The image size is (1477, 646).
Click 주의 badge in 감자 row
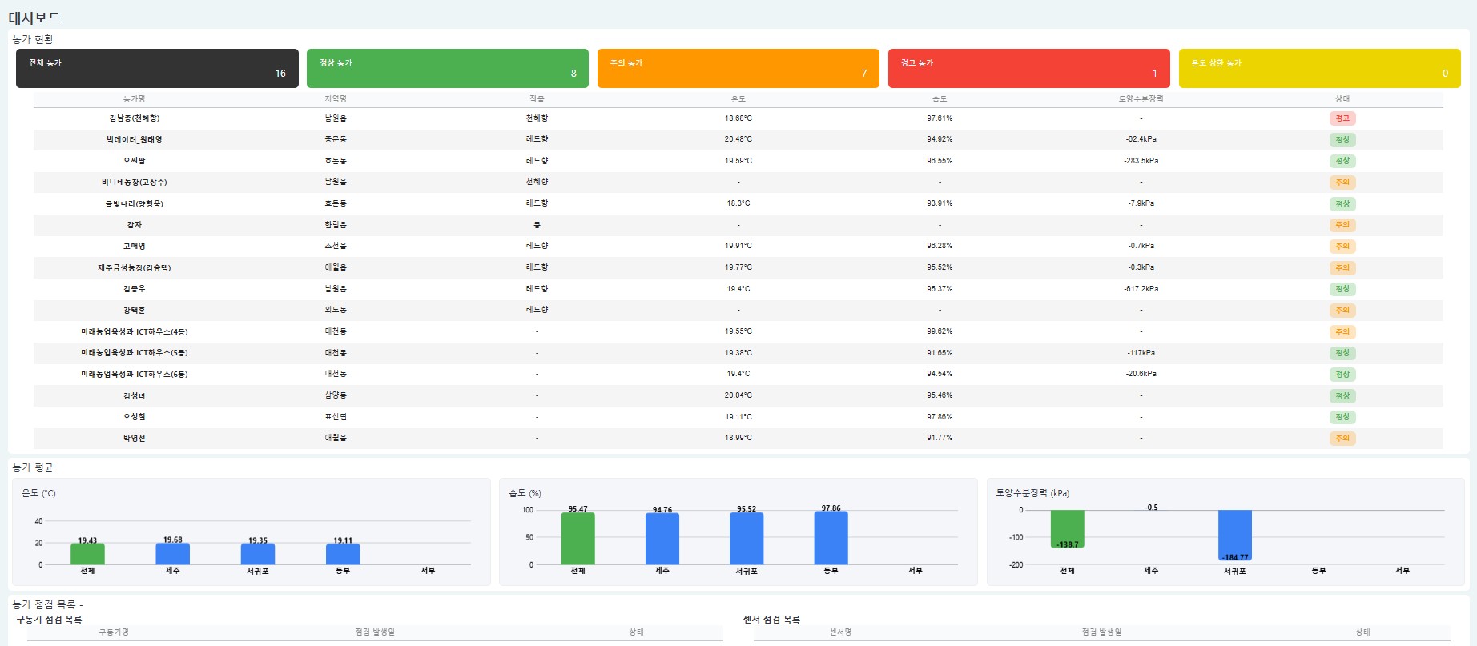pyautogui.click(x=1342, y=225)
